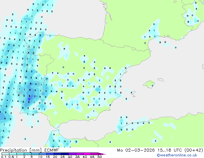Click the darkest blue rain cell in Portugal
This screenshot has width=204, height=158.
[x=29, y=99]
